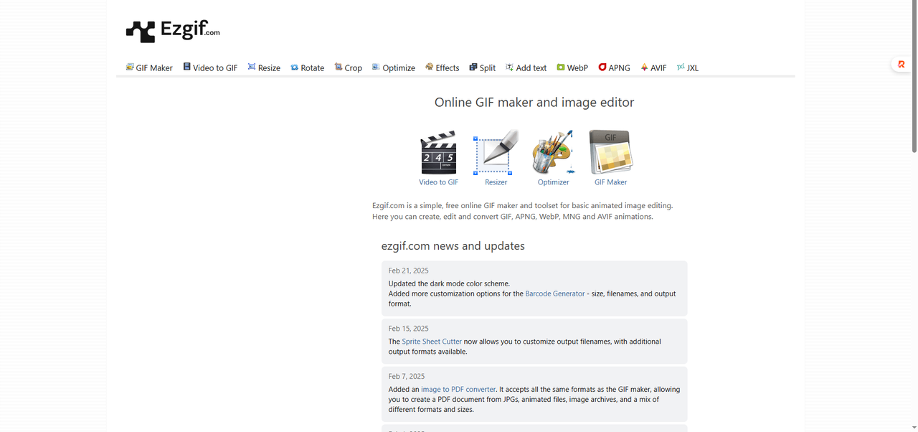
Task: Click the Optimizer paint palette icon
Action: click(x=553, y=152)
